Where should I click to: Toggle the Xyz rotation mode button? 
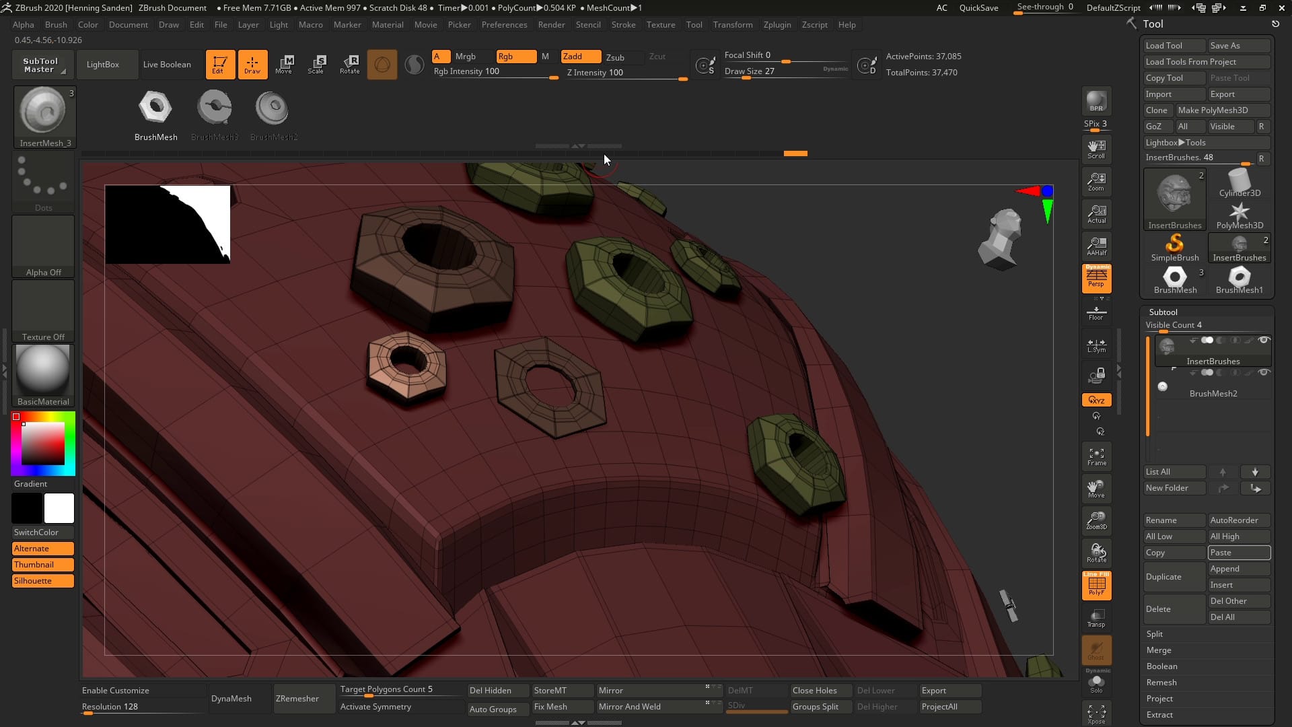point(1096,400)
